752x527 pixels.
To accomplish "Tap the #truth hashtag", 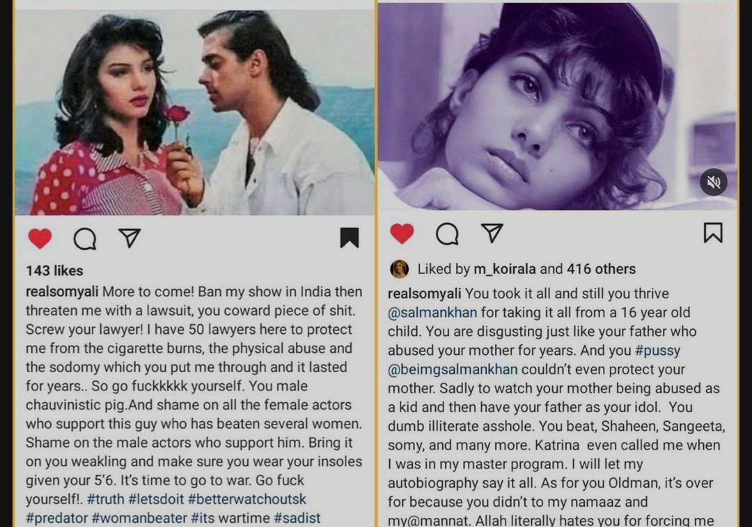I will [x=106, y=499].
